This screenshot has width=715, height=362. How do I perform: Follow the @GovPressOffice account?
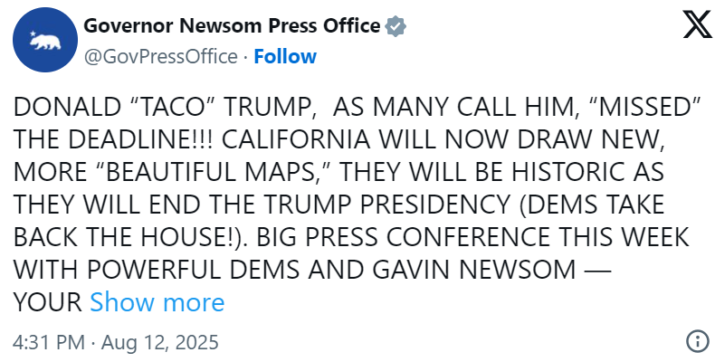click(285, 56)
